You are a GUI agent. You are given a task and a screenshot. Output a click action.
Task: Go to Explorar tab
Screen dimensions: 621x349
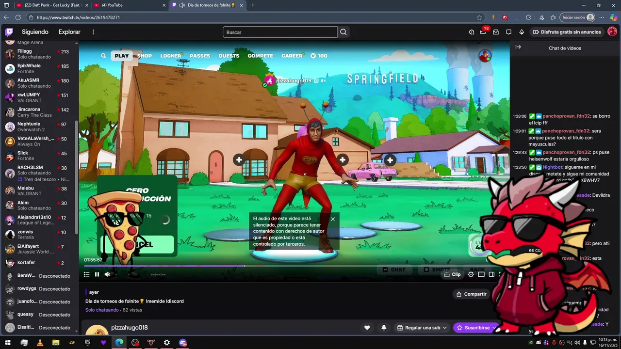coord(69,32)
